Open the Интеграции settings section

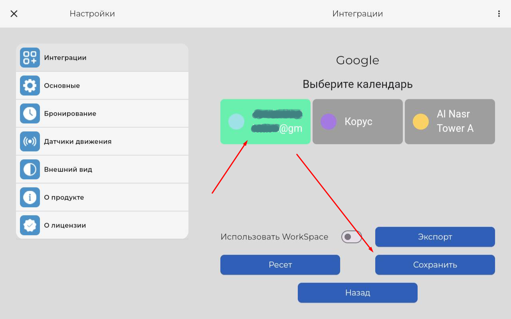102,57
